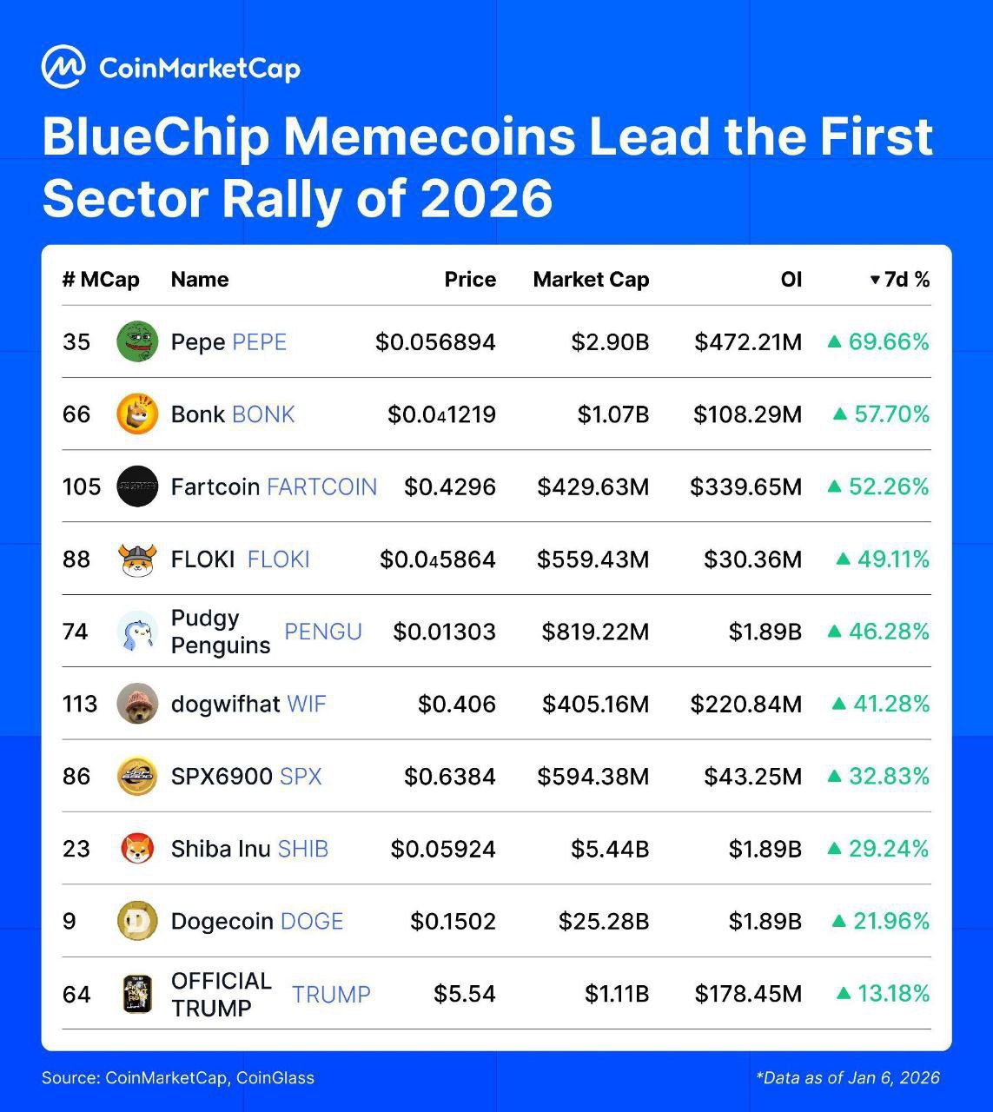This screenshot has width=993, height=1112.
Task: Click the Market Cap column header
Action: pos(591,280)
